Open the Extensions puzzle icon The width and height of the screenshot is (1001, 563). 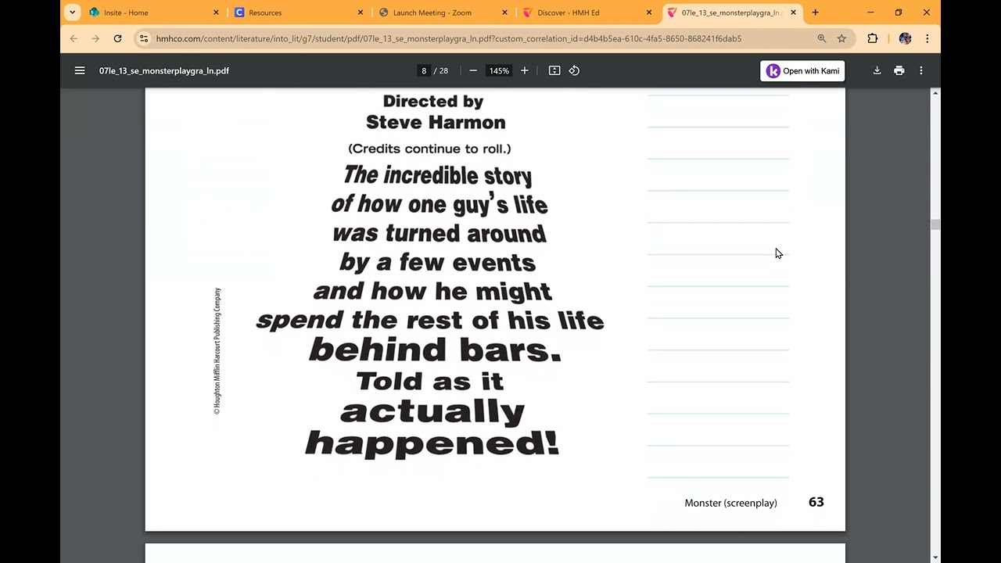coord(873,38)
